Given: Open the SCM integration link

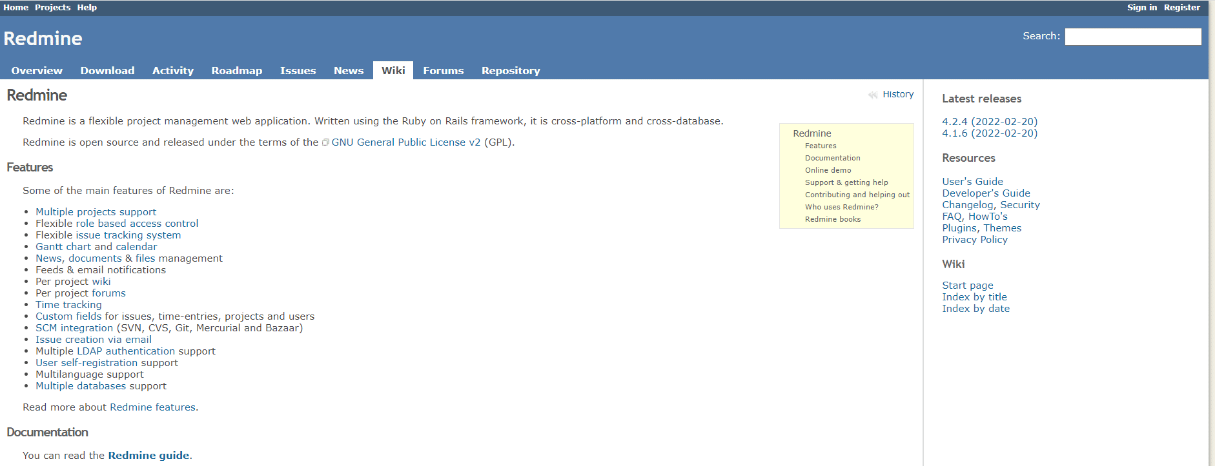Looking at the screenshot, I should click(74, 328).
